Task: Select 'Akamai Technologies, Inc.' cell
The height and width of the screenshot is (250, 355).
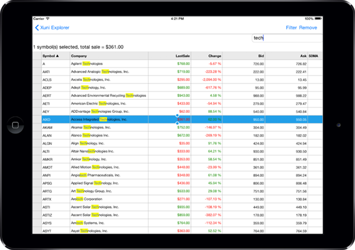Action: (109, 128)
